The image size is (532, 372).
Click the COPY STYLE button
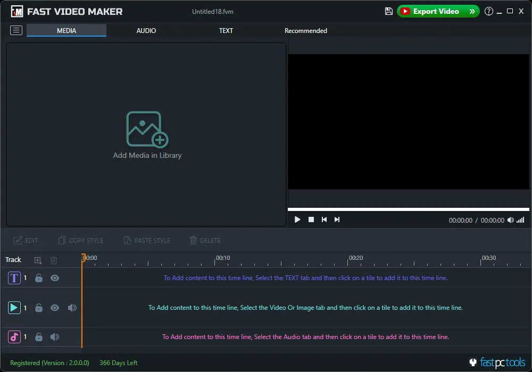[x=81, y=241]
